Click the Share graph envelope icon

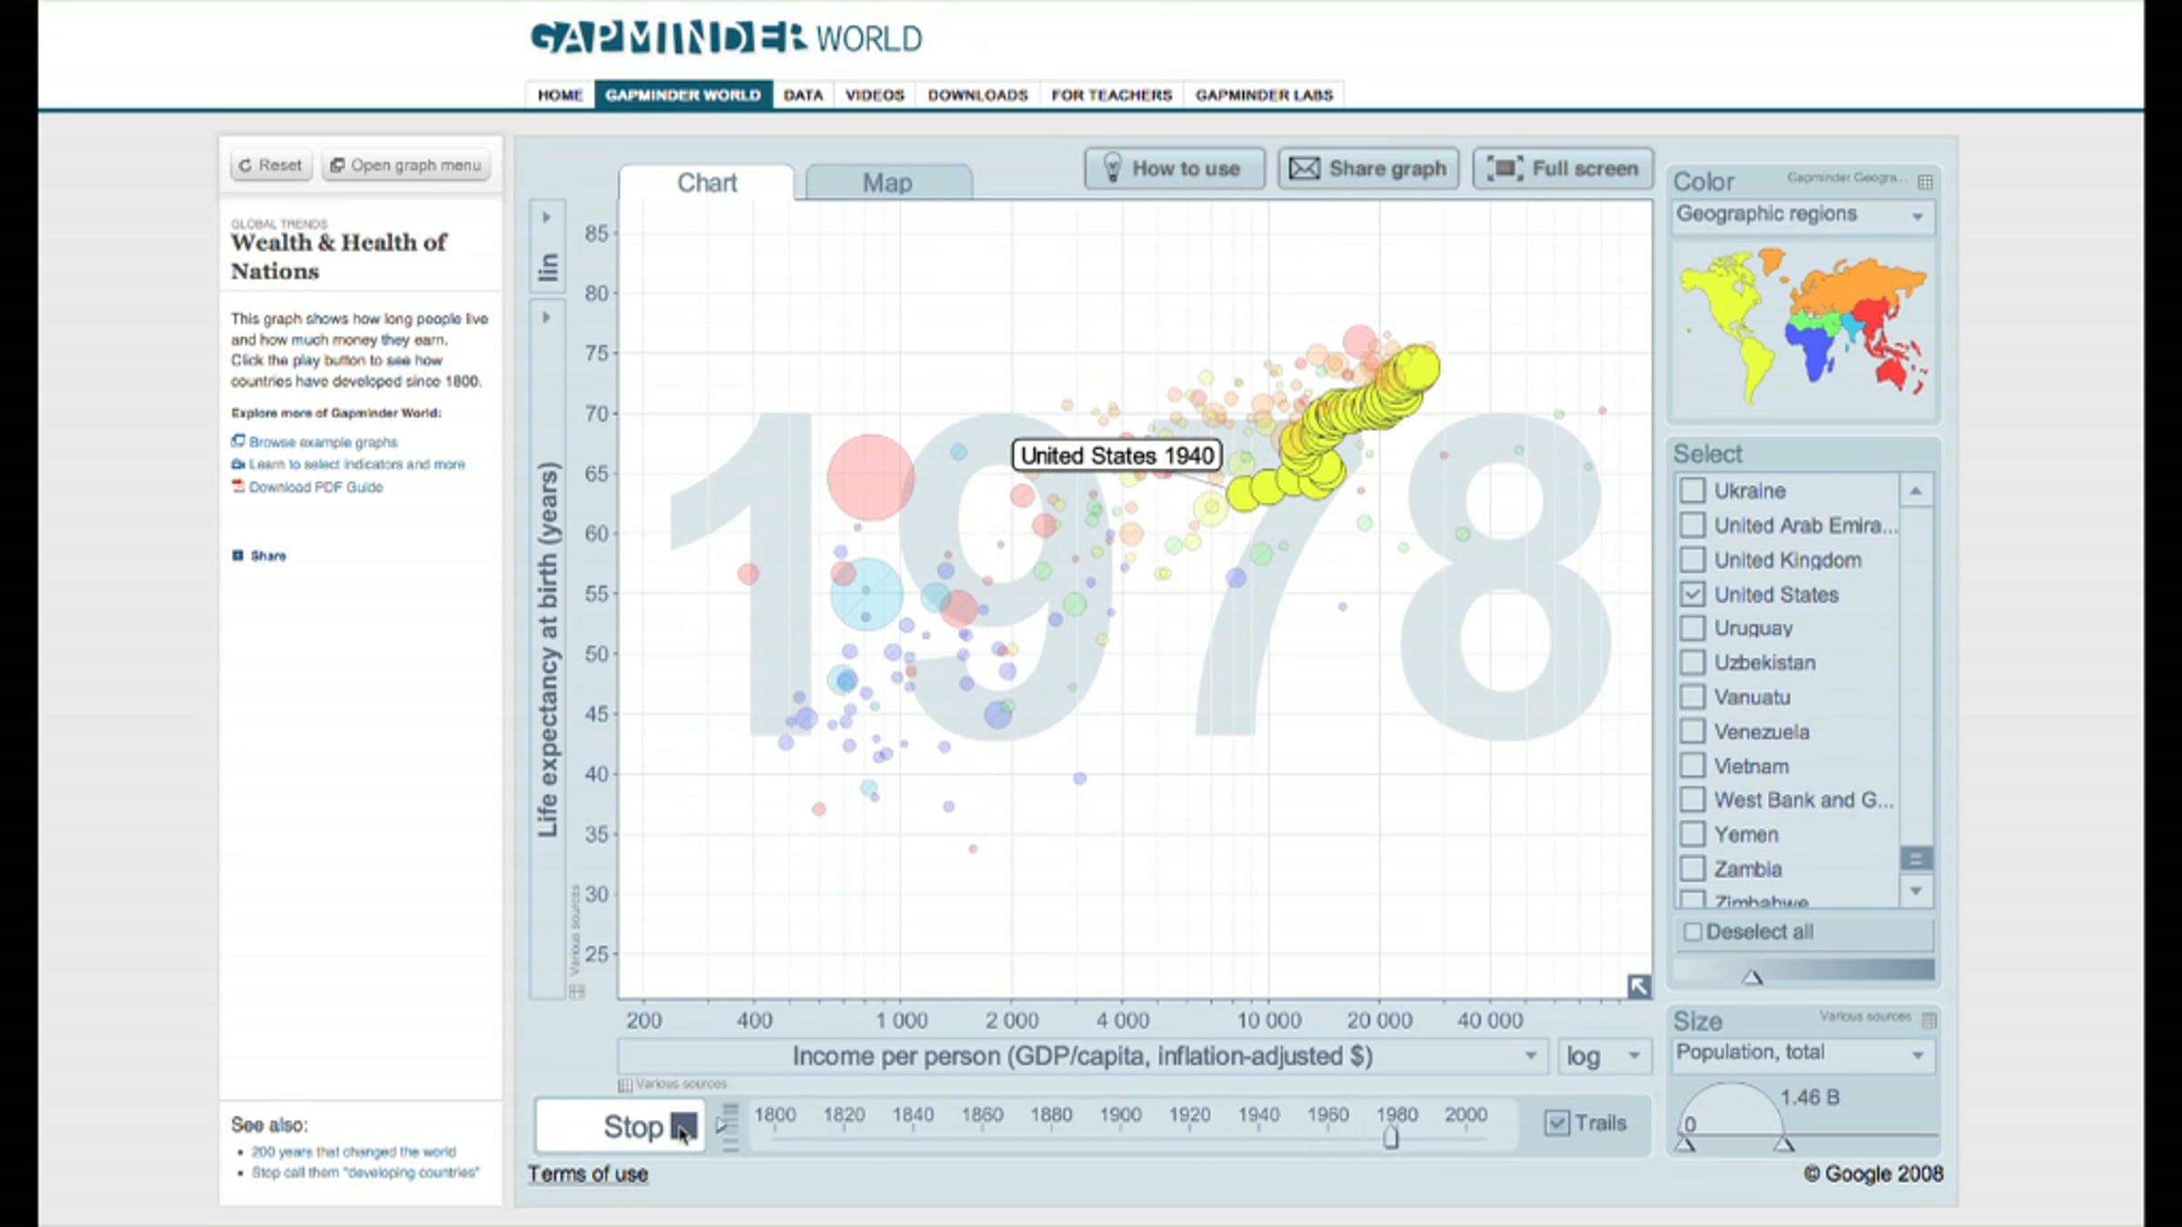coord(1305,169)
